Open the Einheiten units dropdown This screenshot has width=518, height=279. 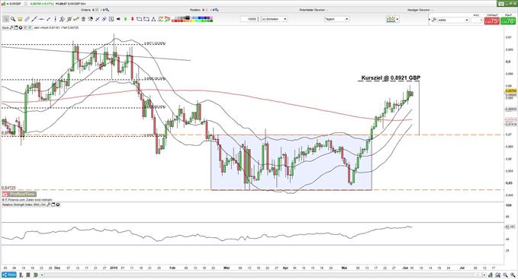point(274,19)
